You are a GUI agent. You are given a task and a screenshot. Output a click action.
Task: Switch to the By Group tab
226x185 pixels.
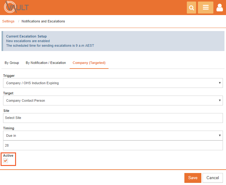(12, 63)
